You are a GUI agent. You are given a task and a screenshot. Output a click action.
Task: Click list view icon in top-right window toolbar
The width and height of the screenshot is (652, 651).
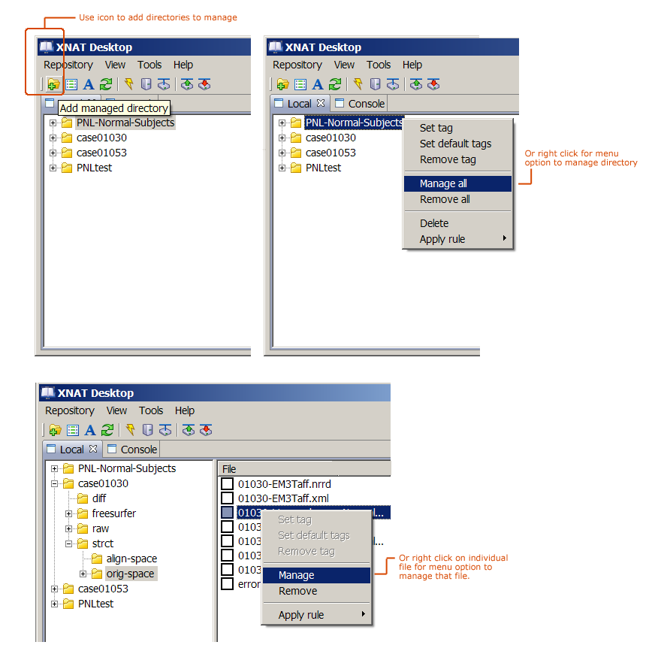[300, 84]
